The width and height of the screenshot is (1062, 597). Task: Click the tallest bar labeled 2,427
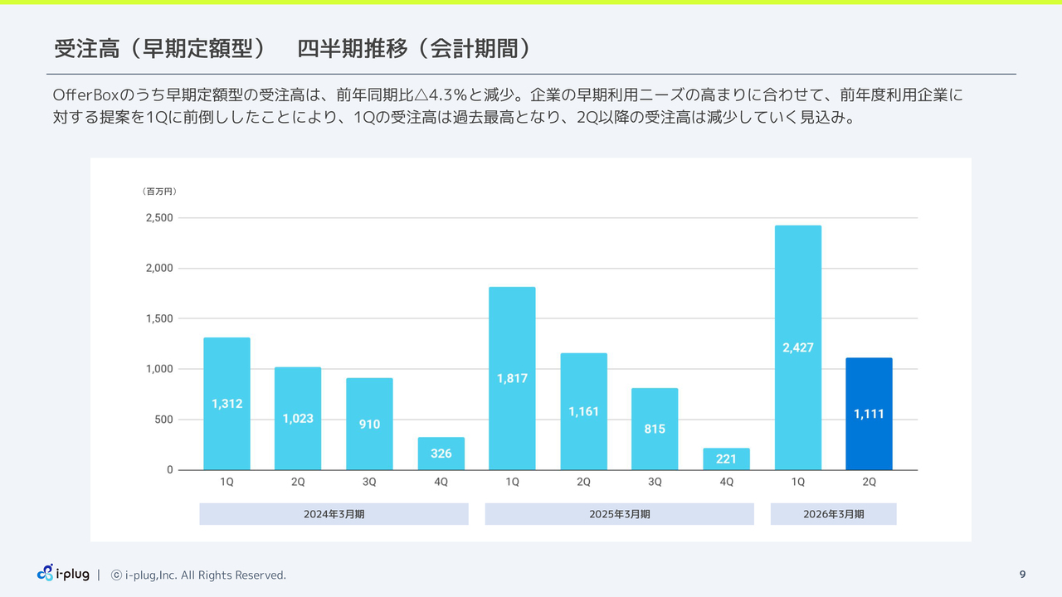[797, 347]
